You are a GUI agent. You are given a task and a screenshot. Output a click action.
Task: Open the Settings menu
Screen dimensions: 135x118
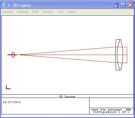(x=23, y=12)
